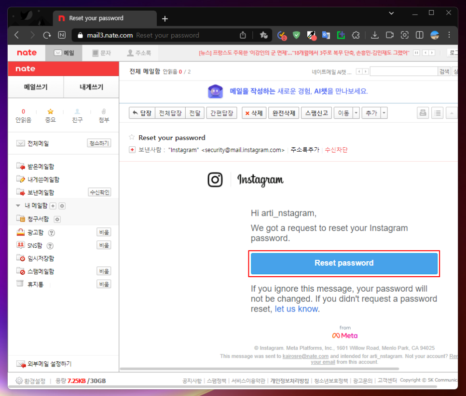Click the 주소록추가 link

tap(304, 150)
